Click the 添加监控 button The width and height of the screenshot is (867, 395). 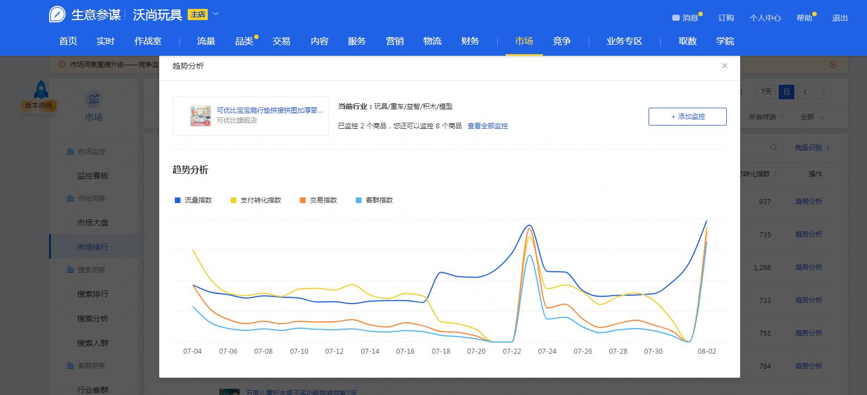point(687,116)
